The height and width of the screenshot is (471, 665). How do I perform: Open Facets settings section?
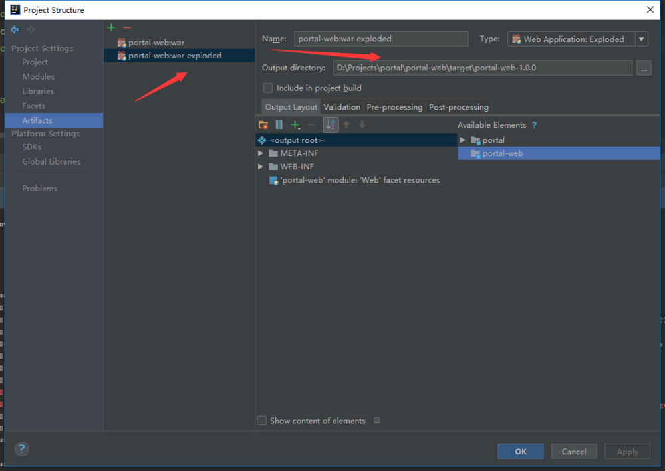(x=33, y=106)
